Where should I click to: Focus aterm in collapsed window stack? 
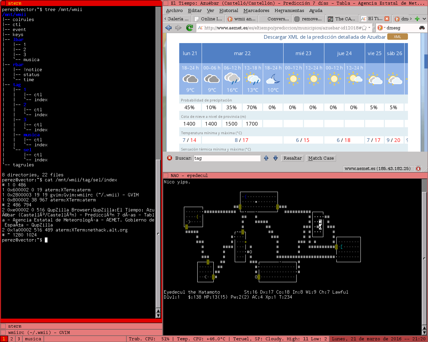click(81, 326)
